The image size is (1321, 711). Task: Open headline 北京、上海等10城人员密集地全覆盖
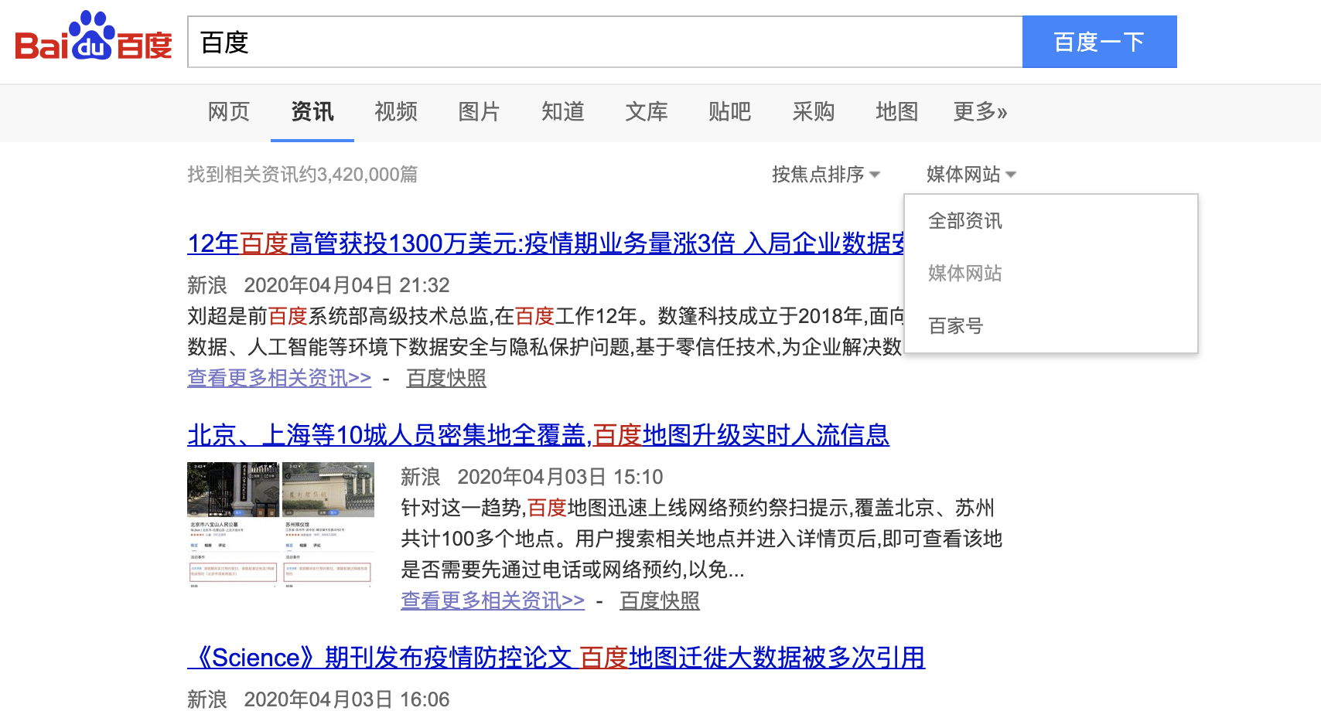[x=538, y=435]
